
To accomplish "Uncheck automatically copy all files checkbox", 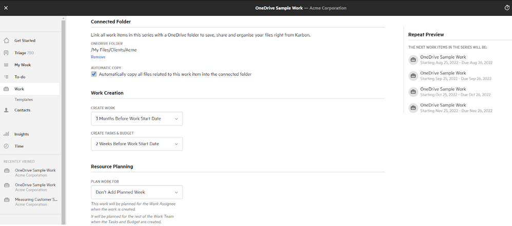I will coord(94,74).
